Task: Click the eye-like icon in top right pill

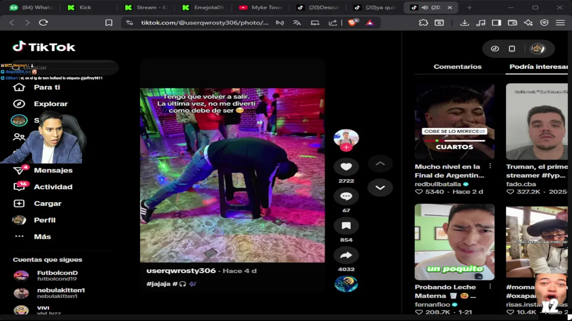Action: [495, 49]
